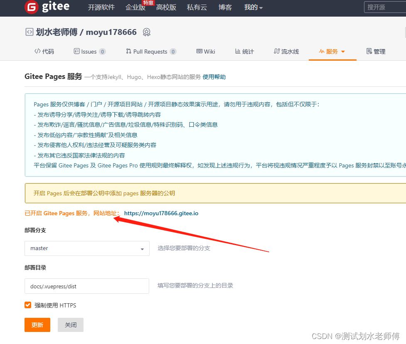
Task: Open the https://moyu178666.gitee.io link
Action: 161,213
